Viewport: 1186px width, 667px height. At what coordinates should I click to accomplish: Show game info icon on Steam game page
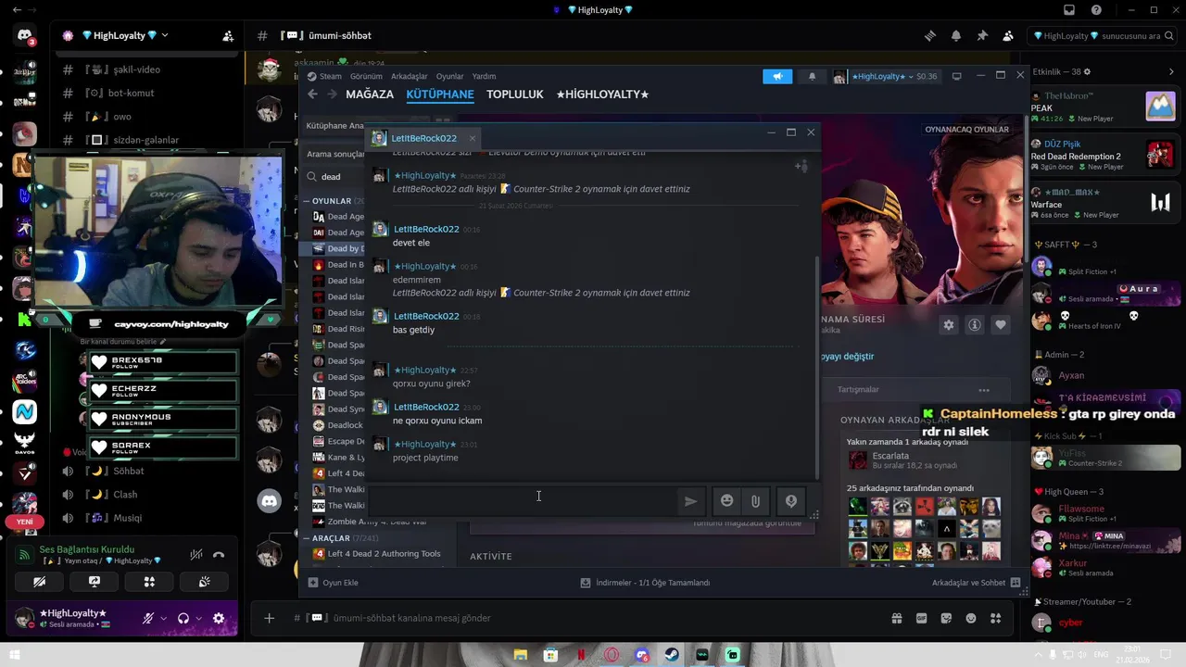[974, 325]
